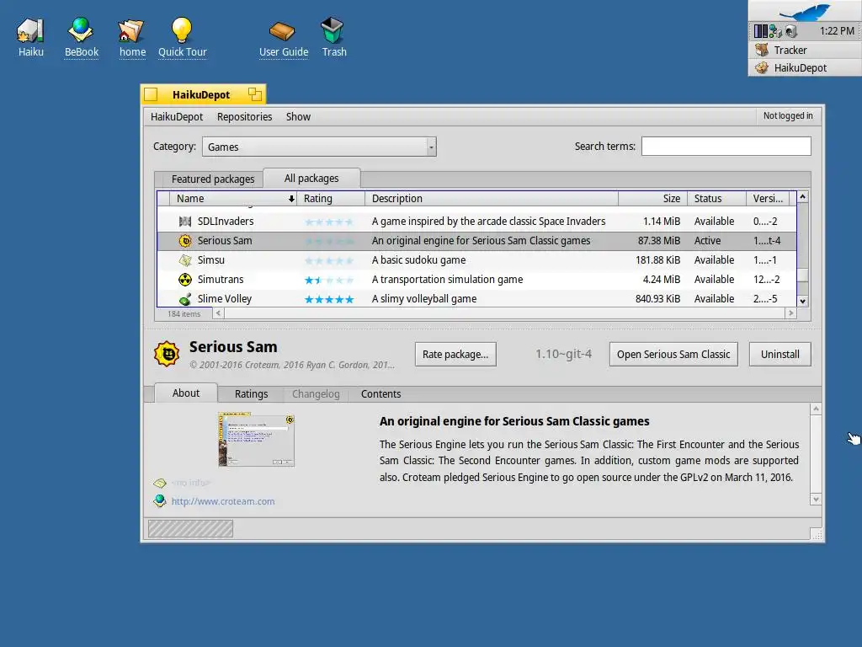Click the Serious Sam icon in list row
Image resolution: width=862 pixels, height=647 pixels.
[185, 240]
